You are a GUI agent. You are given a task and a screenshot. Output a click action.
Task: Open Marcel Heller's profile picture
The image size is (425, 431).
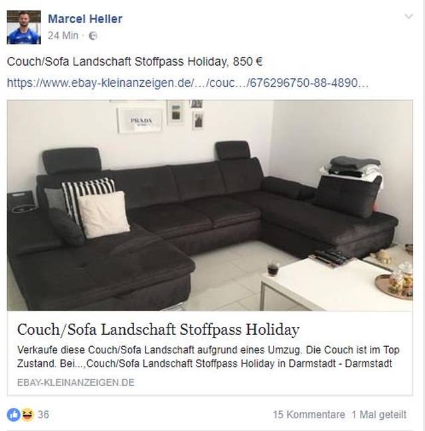(x=24, y=27)
